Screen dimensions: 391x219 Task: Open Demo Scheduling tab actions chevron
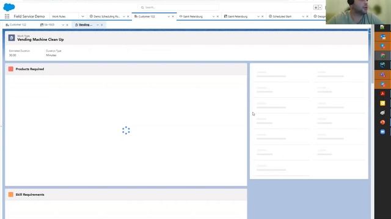tap(124, 16)
